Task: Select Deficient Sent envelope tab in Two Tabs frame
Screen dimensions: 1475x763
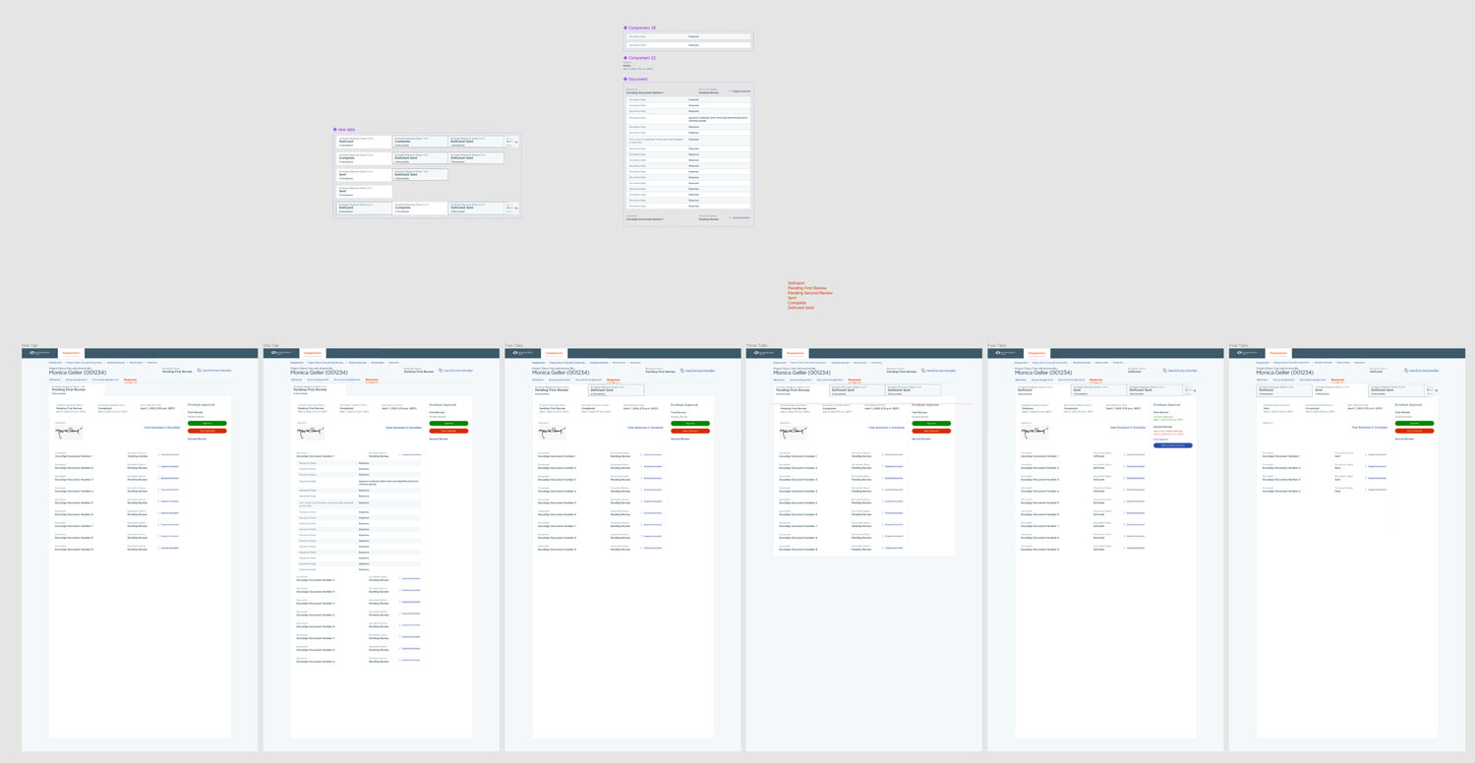Action: (x=617, y=390)
